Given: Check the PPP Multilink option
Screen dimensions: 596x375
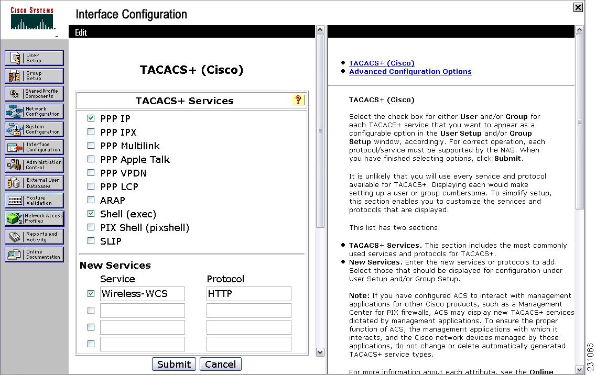Looking at the screenshot, I should point(91,146).
